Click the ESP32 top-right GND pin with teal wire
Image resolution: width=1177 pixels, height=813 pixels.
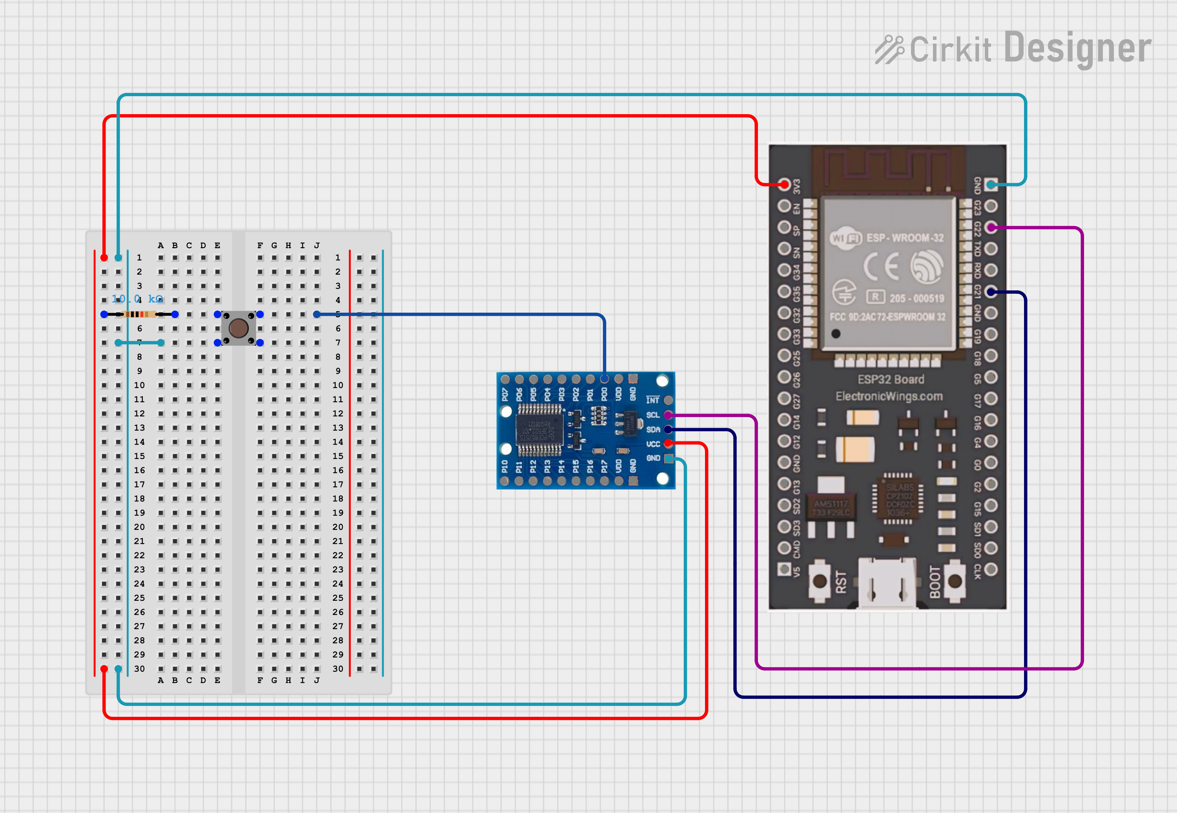991,184
